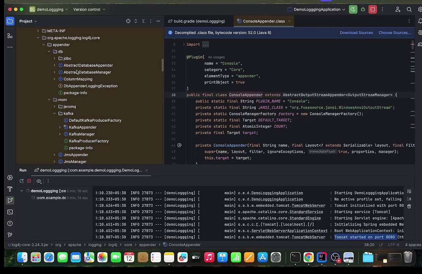Select KafkaProducerFactory in project tree

tap(89, 141)
